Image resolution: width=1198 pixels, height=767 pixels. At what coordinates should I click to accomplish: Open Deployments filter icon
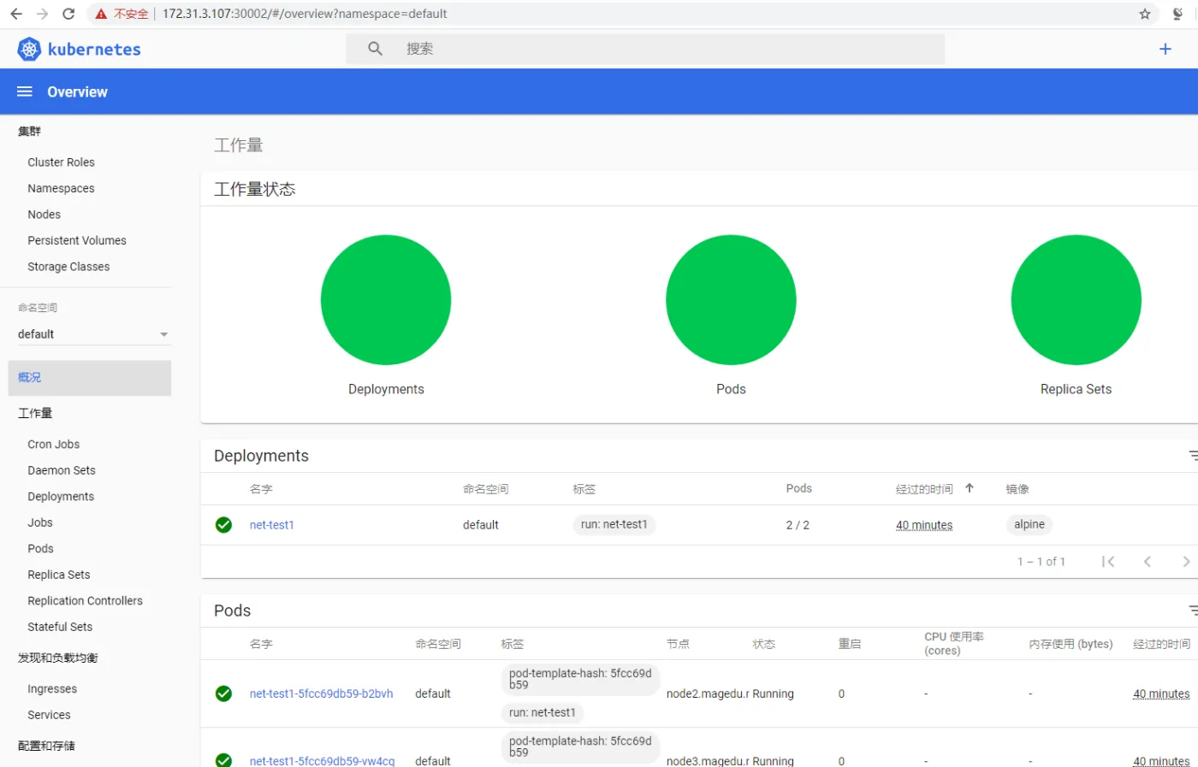(1193, 456)
